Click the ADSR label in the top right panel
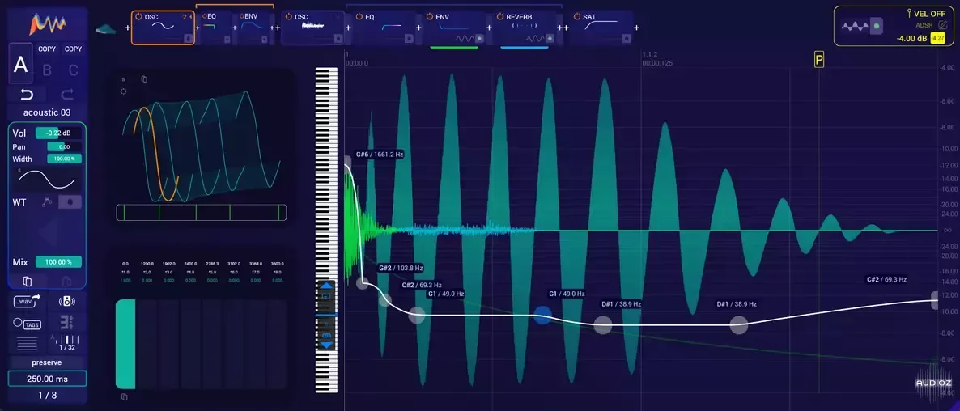960x411 pixels. 924,26
